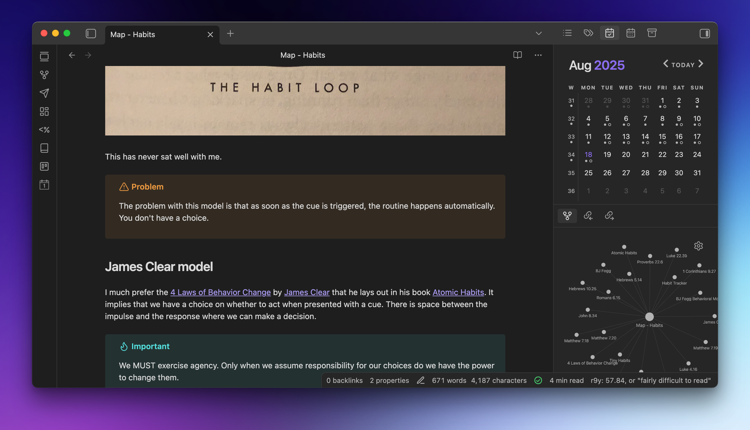Open the Atomic Habits link
The image size is (750, 430).
tap(458, 292)
